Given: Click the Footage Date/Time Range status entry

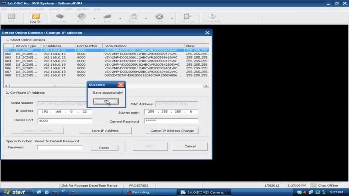Looking at the screenshot, I should [x=89, y=185].
